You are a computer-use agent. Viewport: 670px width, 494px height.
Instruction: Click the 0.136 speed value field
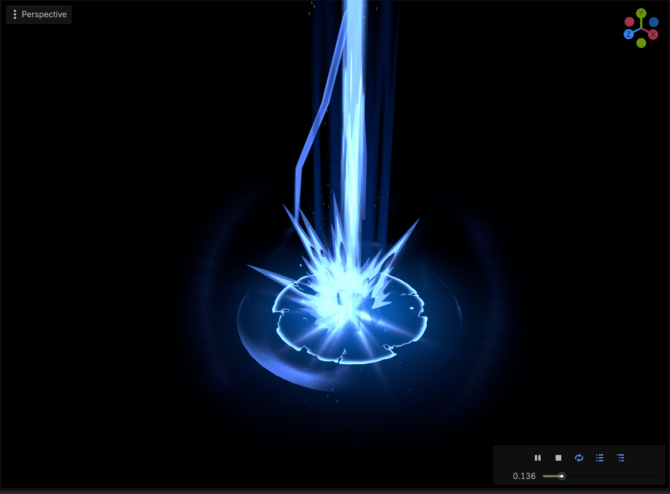point(524,476)
